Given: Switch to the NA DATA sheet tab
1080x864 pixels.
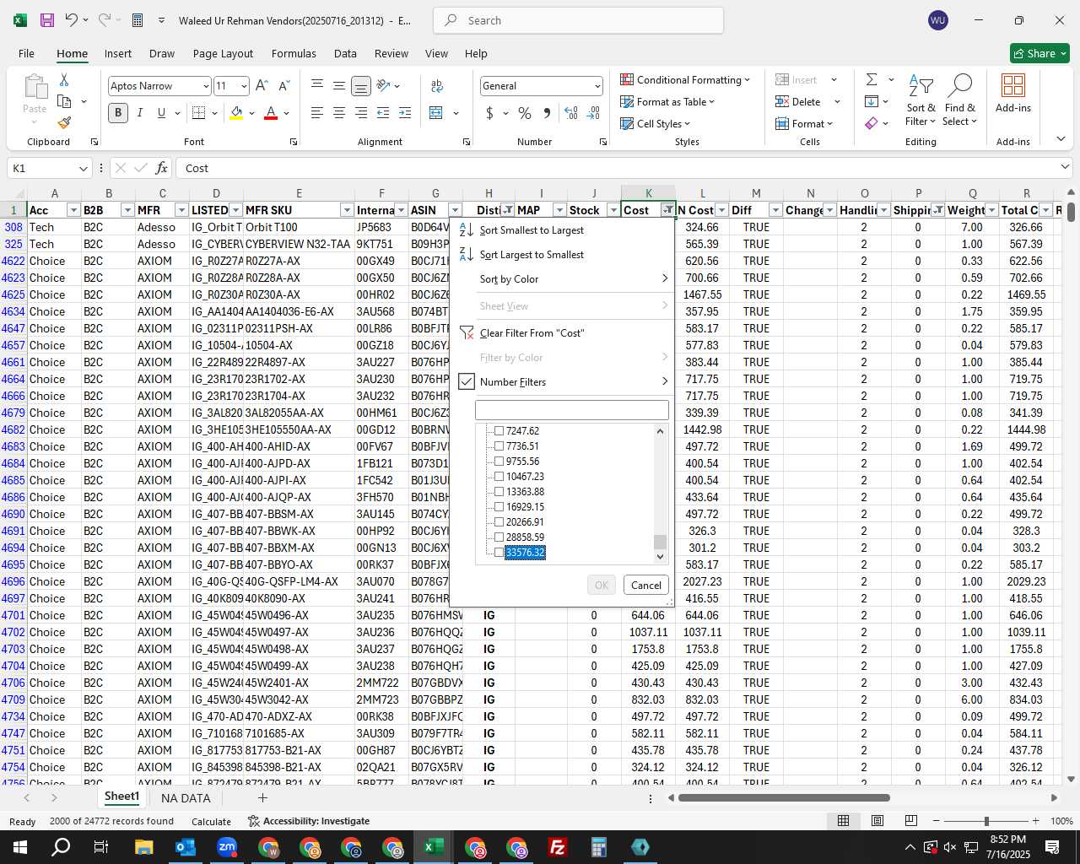Looking at the screenshot, I should 186,797.
